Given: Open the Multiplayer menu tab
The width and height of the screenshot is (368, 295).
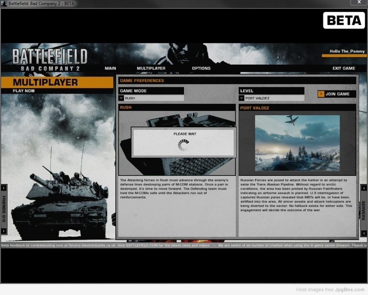Looking at the screenshot, I should coord(151,68).
